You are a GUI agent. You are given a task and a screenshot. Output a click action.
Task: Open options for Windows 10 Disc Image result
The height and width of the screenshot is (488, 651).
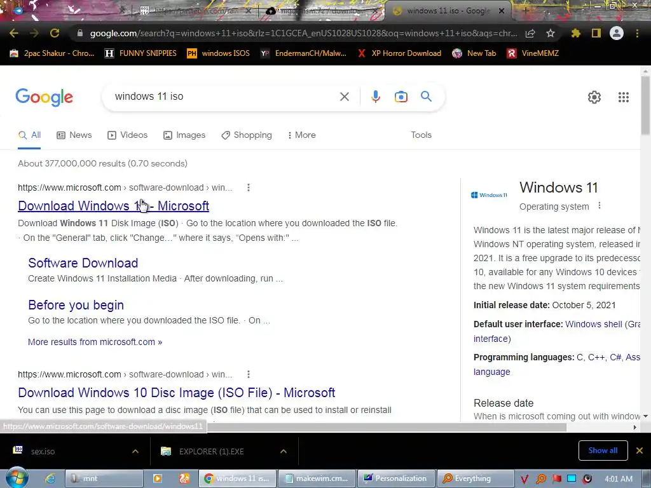(249, 374)
